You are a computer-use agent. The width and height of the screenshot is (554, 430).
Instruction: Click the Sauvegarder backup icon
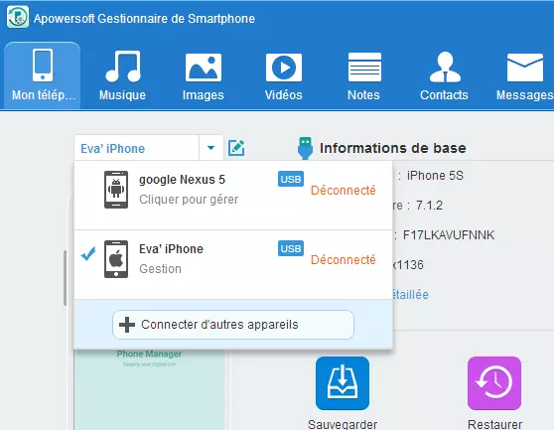343,383
